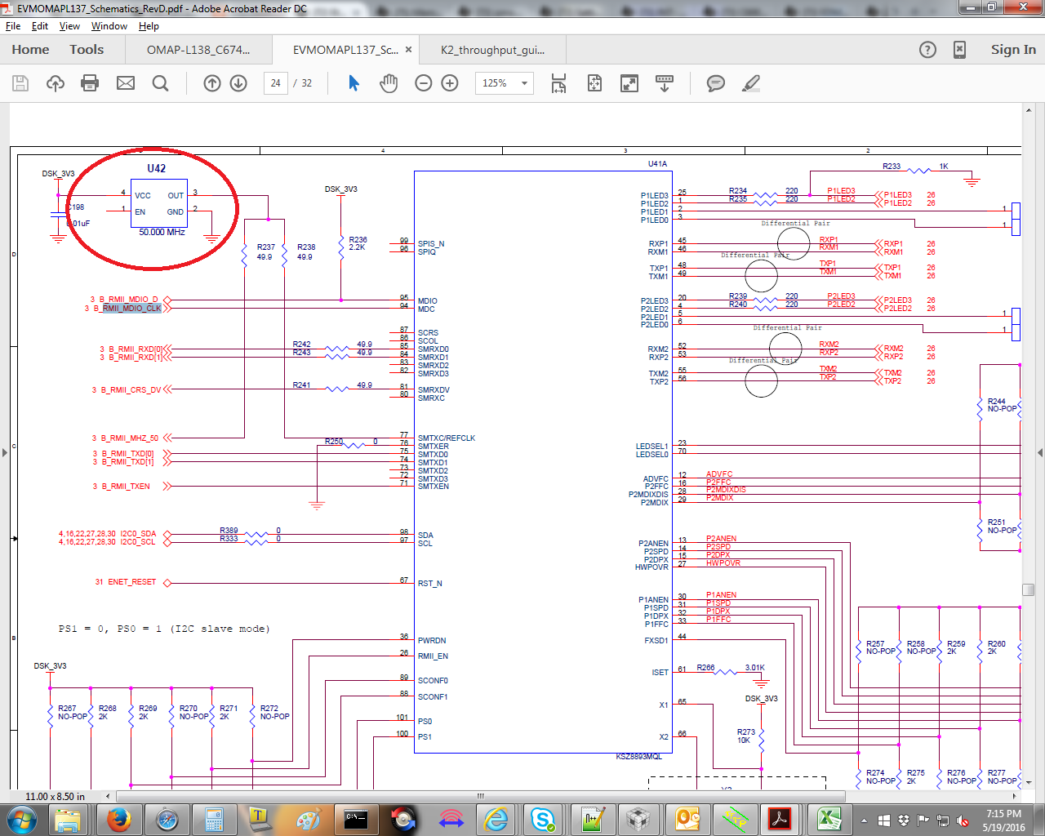The image size is (1045, 836).
Task: Close the EVMOMAPL137_Sc document tab
Action: tap(409, 50)
